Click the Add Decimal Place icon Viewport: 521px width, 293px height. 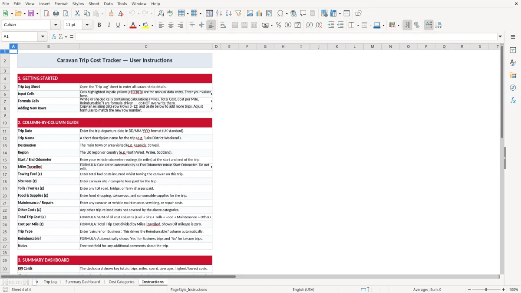click(309, 25)
